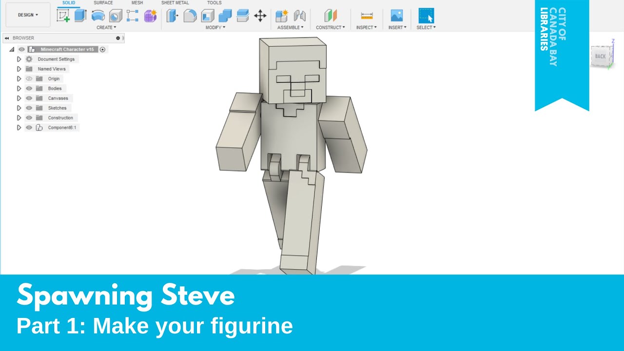Select the Rectangular Pattern tool

pyautogui.click(x=133, y=16)
